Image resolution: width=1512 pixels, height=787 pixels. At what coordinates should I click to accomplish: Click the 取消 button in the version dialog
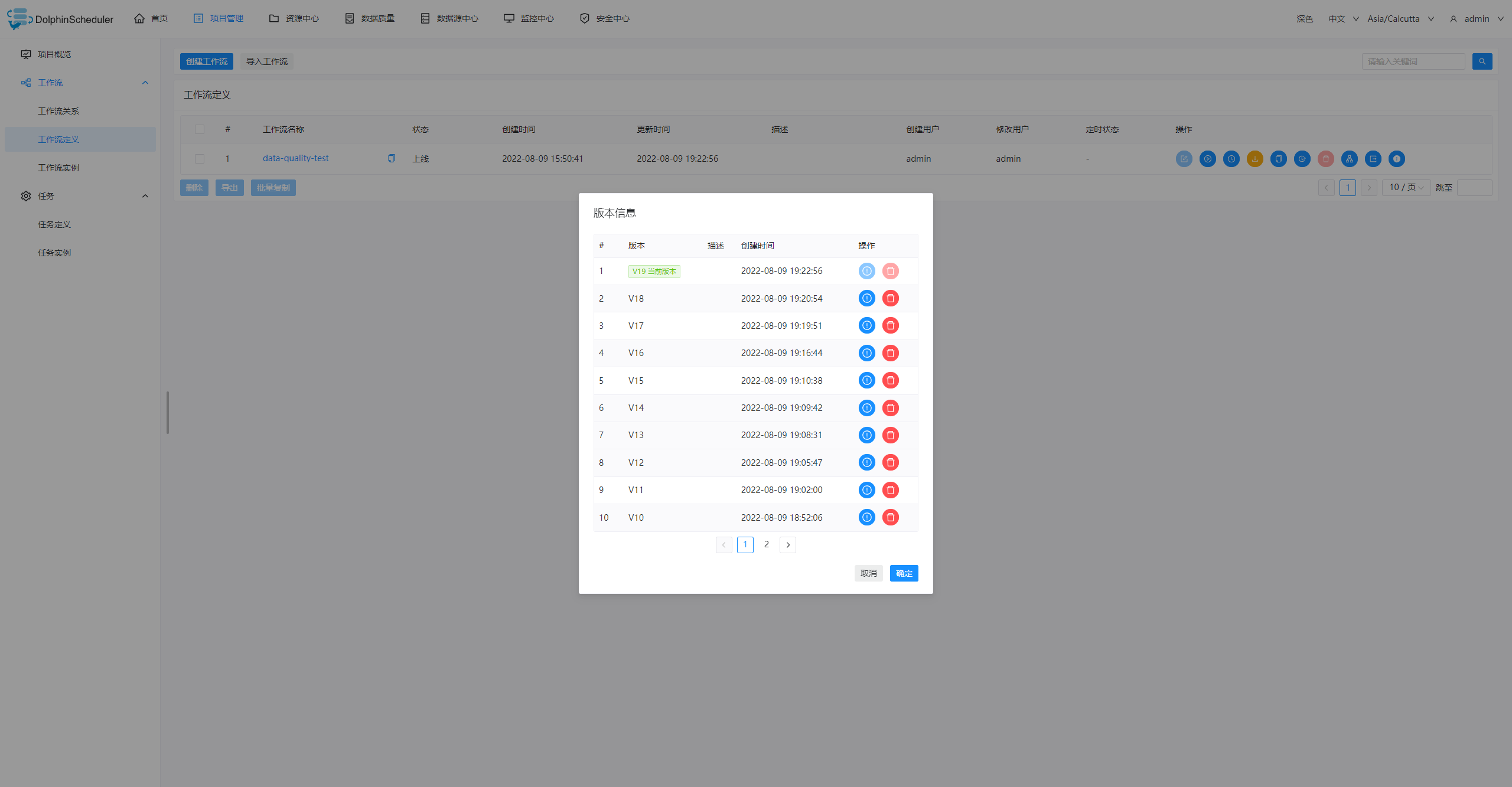point(868,573)
